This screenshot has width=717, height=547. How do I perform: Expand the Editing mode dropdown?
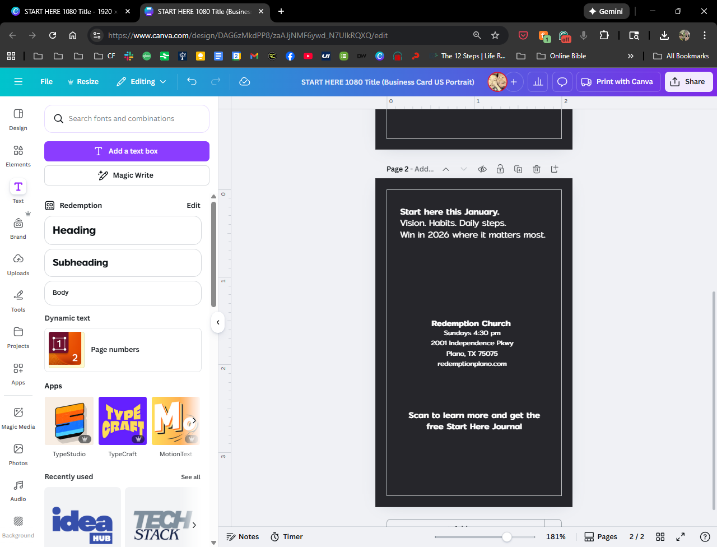[x=141, y=82]
